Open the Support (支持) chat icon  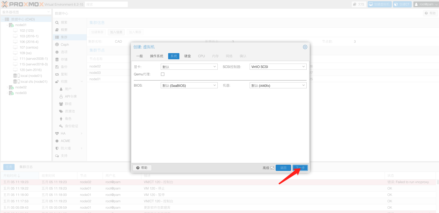(57, 156)
